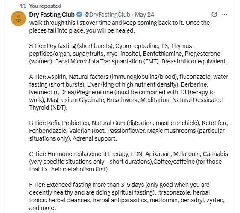Click the You reposted label

[45, 6]
